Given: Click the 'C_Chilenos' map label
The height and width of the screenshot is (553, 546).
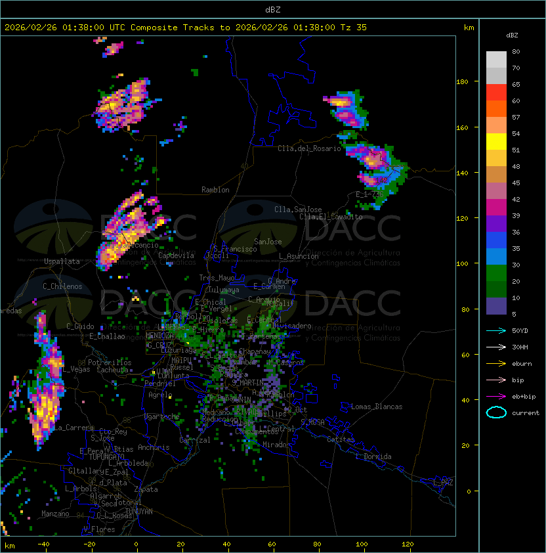Looking at the screenshot, I should tap(62, 286).
